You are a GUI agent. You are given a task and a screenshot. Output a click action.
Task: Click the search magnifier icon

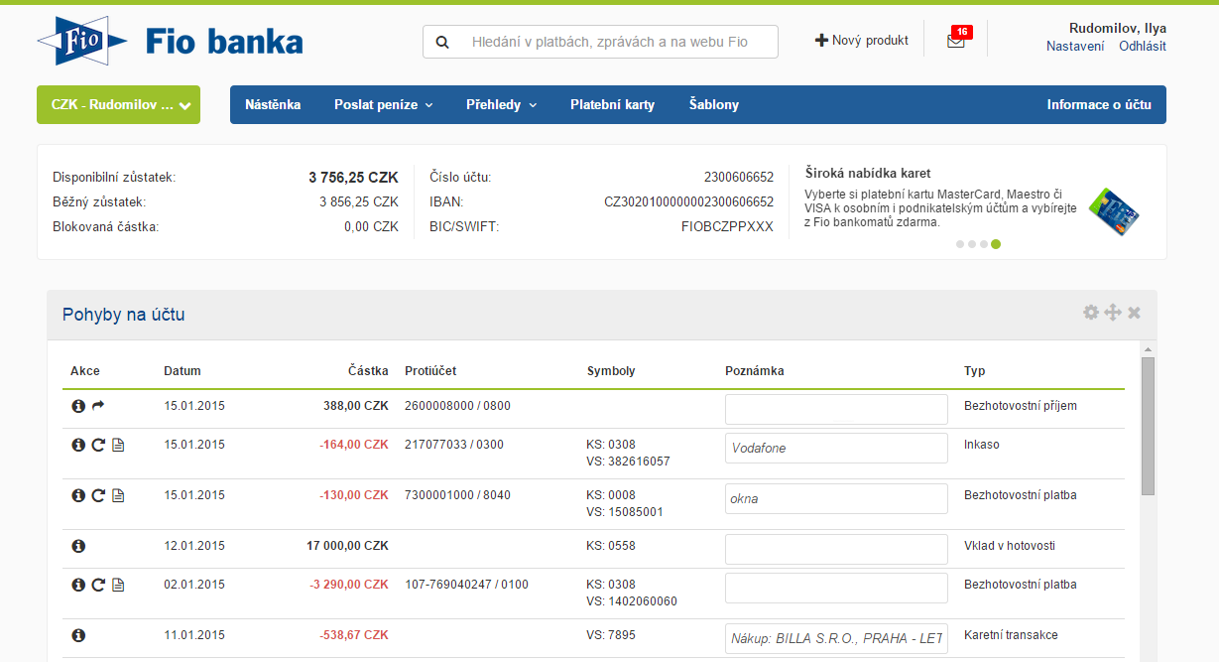coord(442,43)
